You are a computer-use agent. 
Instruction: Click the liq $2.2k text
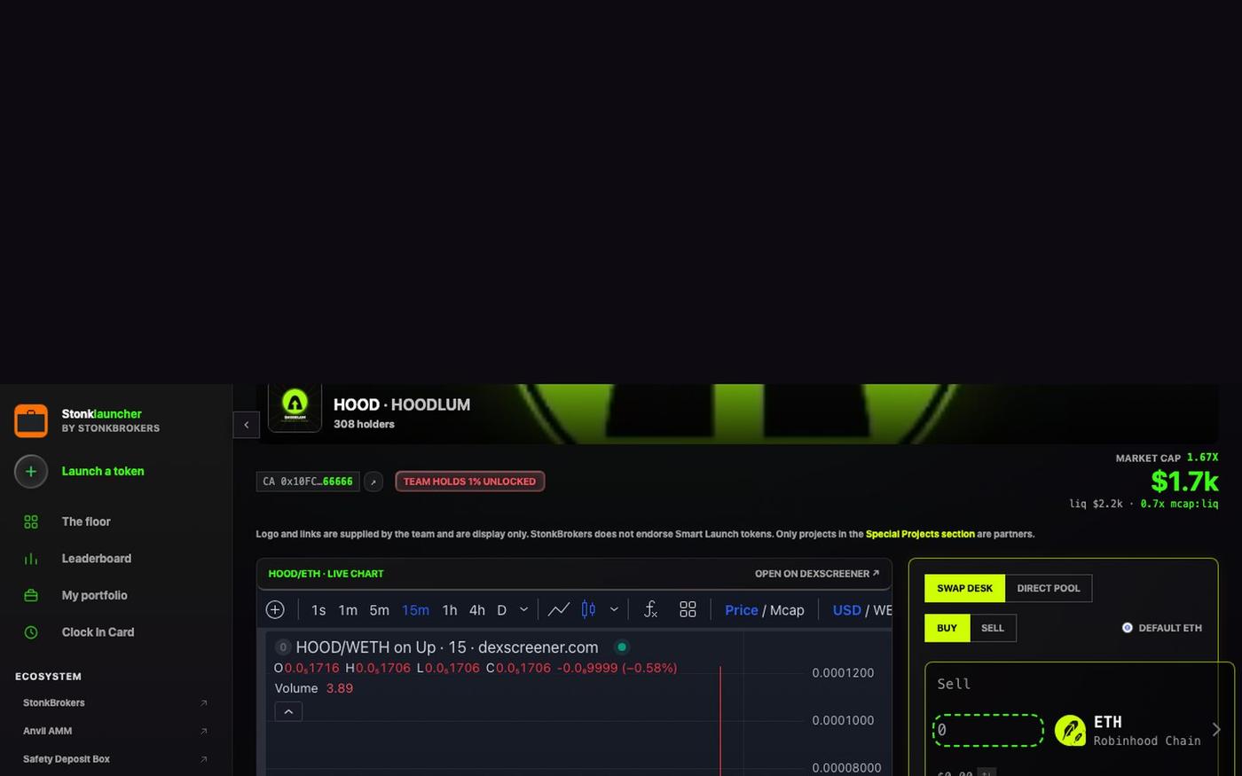pos(1096,504)
